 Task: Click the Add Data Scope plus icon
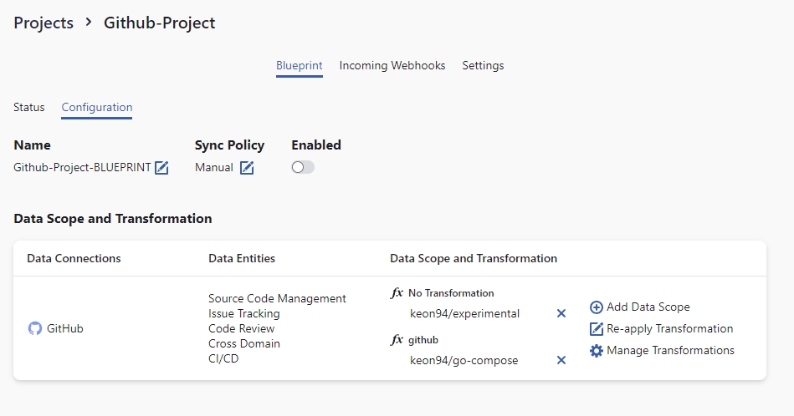click(597, 307)
